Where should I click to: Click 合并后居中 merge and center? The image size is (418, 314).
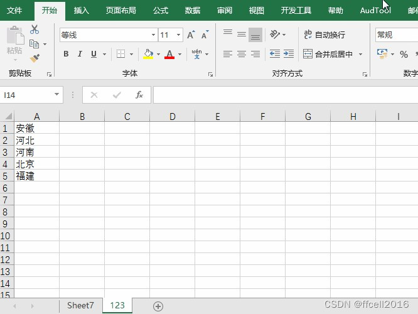[328, 54]
